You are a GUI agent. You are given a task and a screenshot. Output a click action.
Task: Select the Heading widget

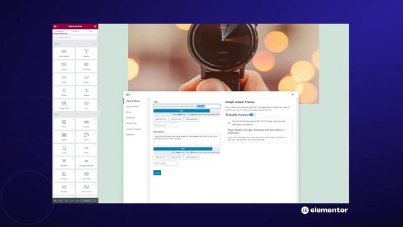(x=86, y=53)
